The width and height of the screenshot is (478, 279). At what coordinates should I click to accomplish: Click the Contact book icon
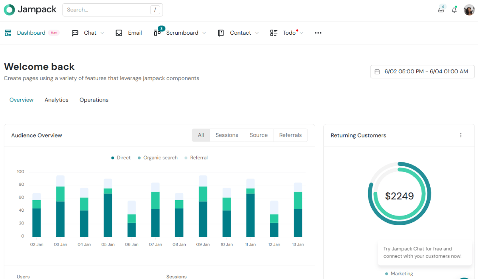(x=221, y=33)
